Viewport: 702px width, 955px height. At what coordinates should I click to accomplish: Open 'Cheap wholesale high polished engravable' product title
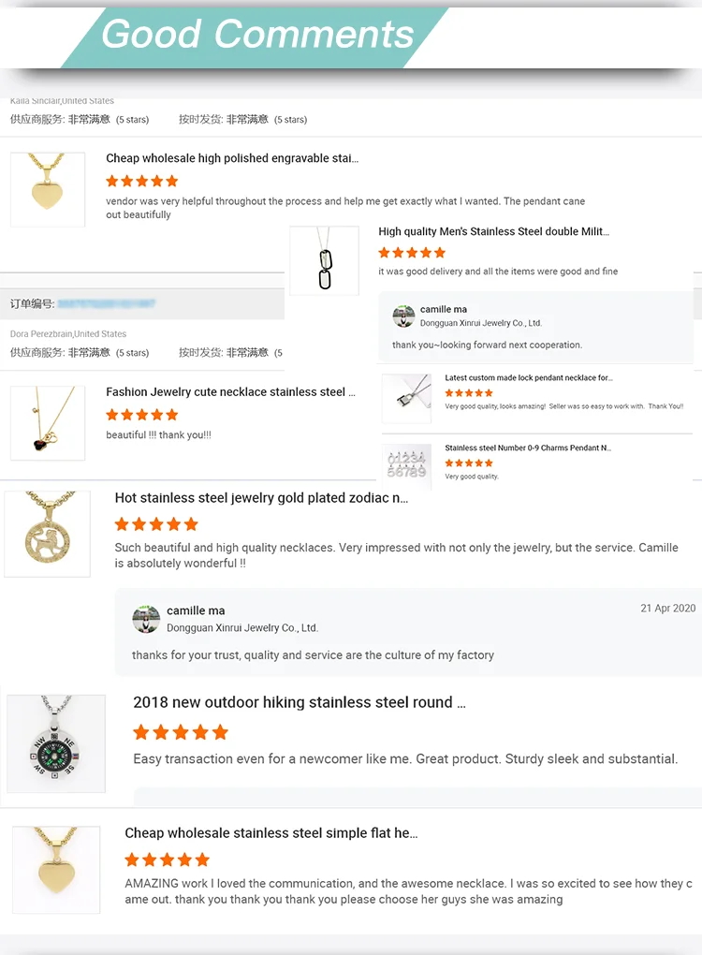point(232,158)
